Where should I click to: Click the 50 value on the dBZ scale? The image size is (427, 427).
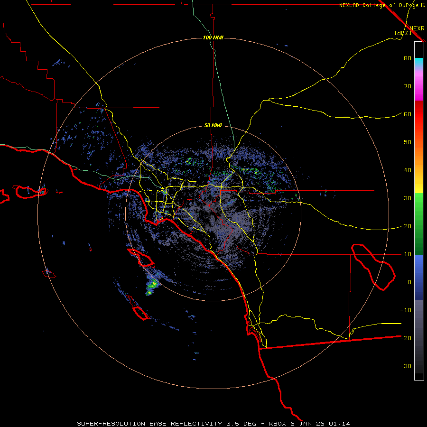click(408, 142)
